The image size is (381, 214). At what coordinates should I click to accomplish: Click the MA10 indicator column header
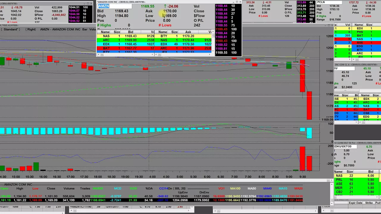(x=283, y=188)
